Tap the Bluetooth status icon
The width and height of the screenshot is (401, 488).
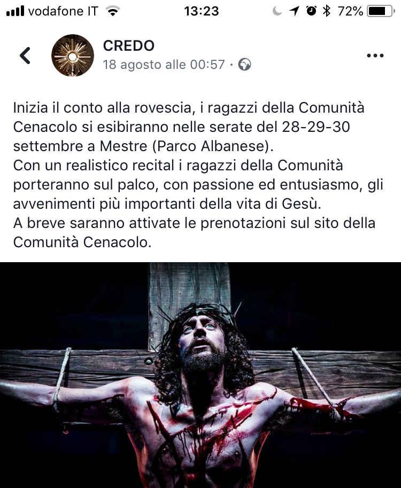327,11
